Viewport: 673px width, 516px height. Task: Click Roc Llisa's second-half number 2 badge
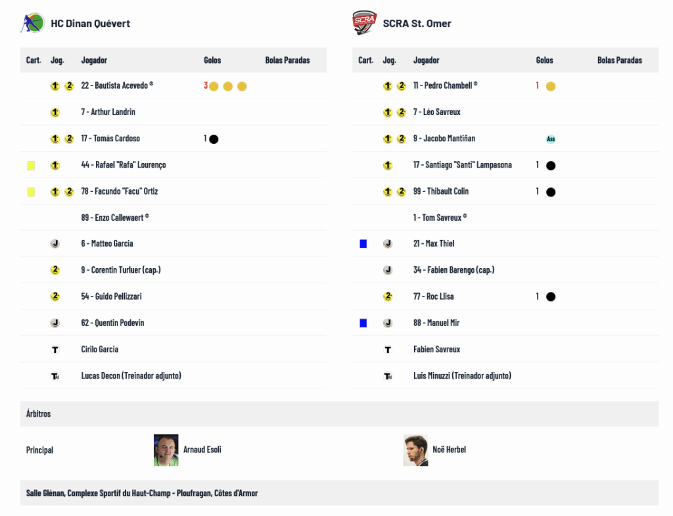tap(388, 296)
